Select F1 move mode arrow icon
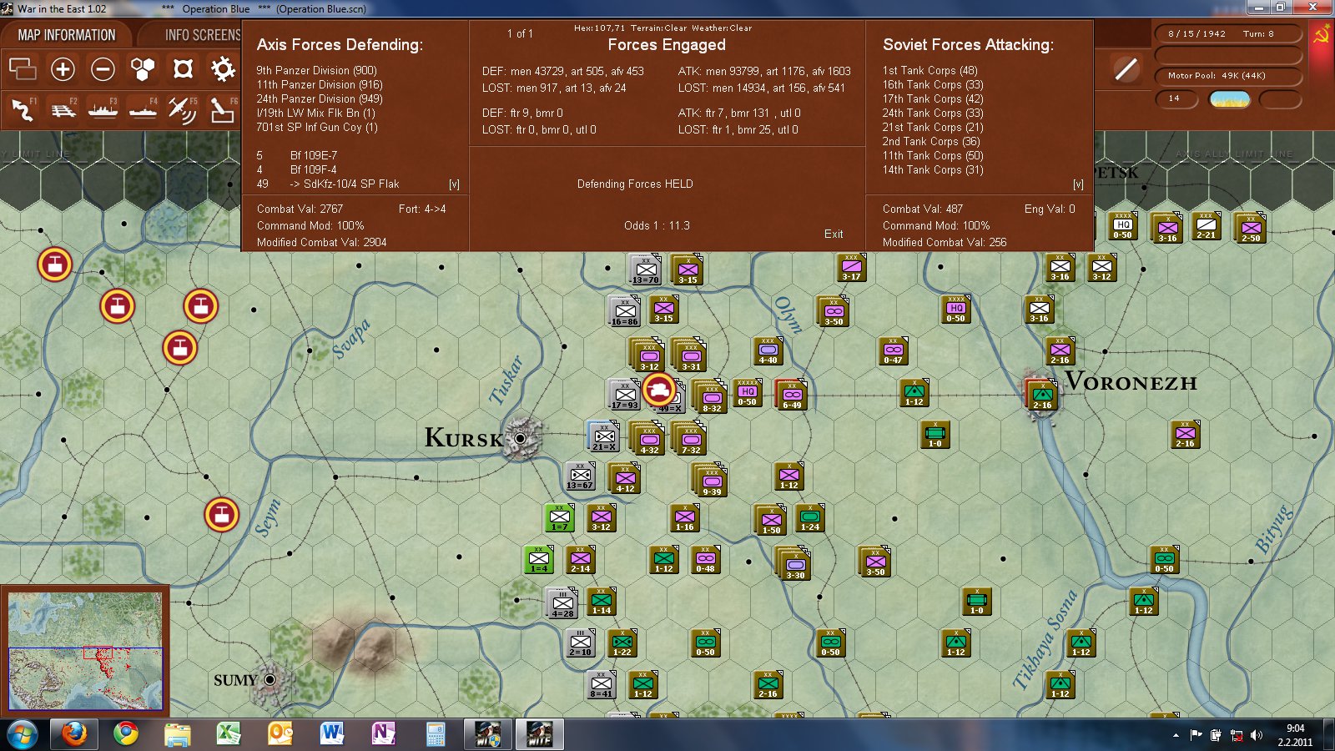The image size is (1335, 751). pyautogui.click(x=23, y=110)
